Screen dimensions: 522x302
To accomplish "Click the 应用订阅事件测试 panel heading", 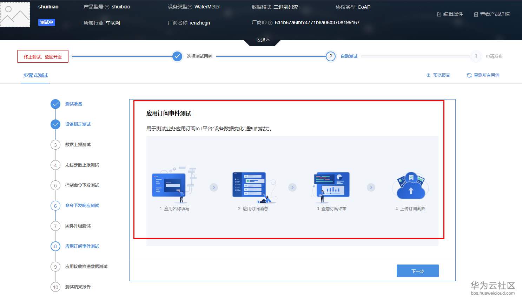I will [169, 114].
